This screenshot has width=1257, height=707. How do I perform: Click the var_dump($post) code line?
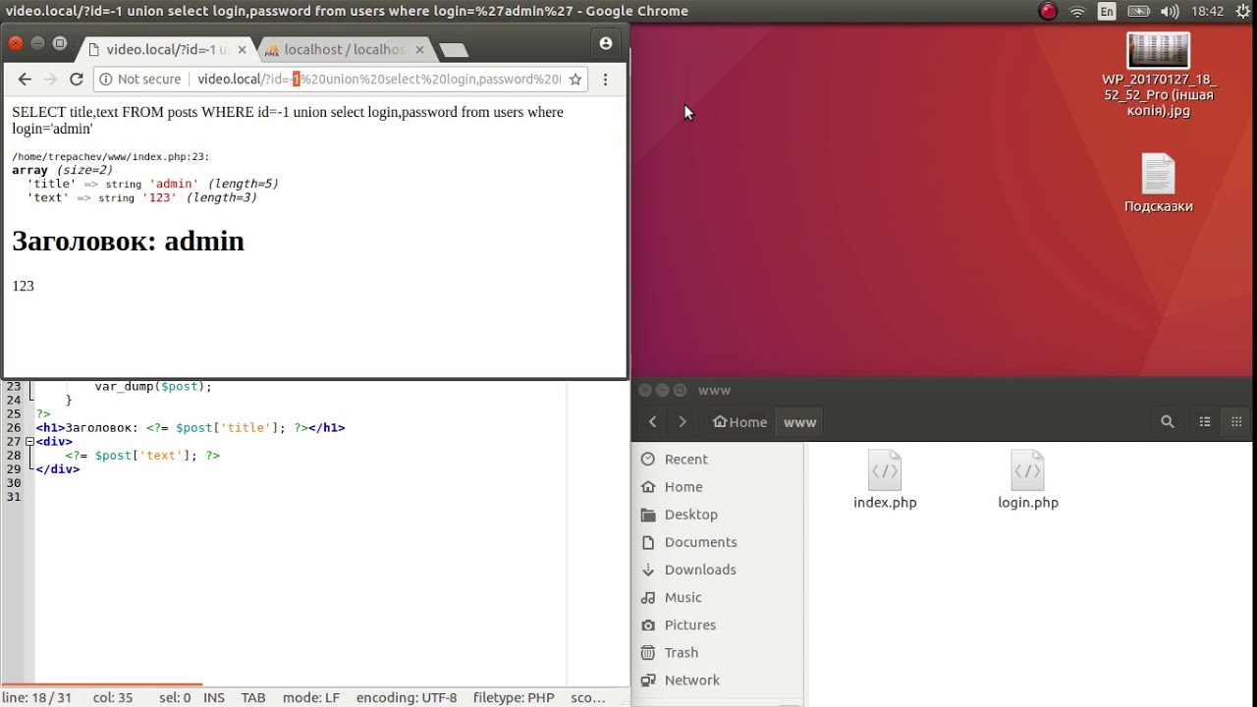pos(153,387)
